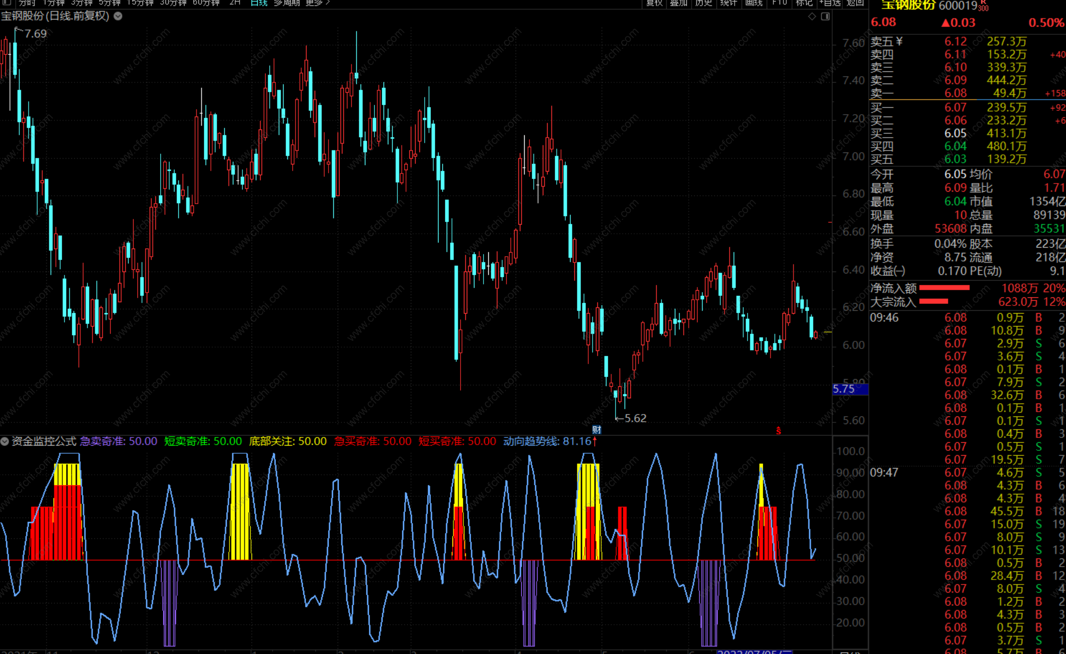This screenshot has height=654, width=1066.
Task: Click the panel icon at top-left corner
Action: (7, 3)
